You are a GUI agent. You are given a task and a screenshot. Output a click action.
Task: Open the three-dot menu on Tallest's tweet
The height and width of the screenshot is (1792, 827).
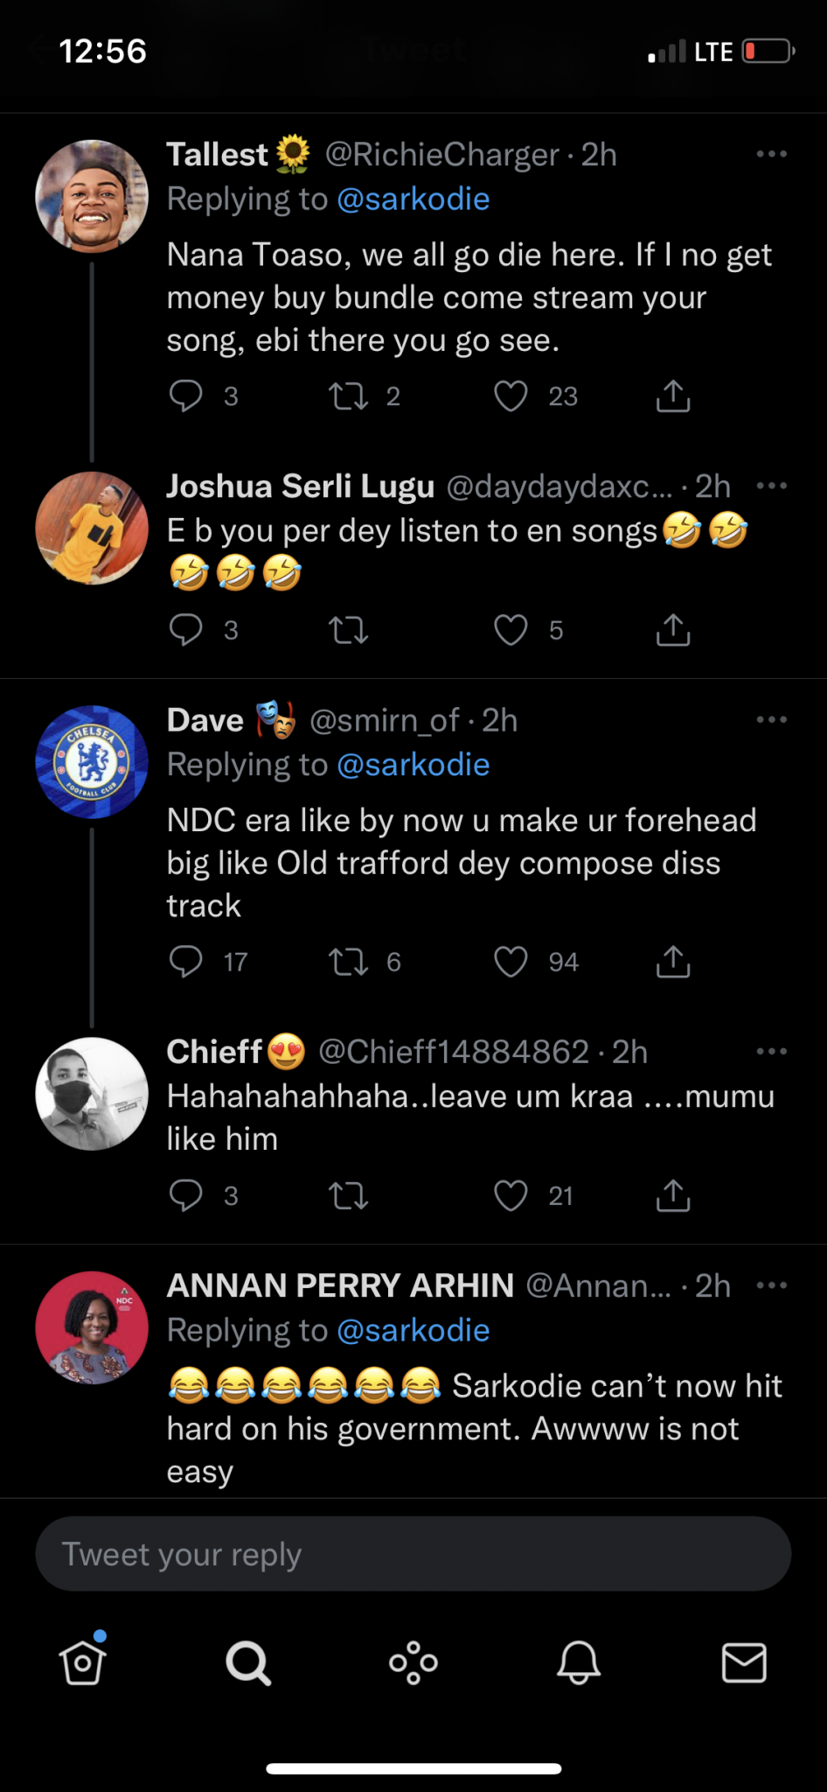click(x=771, y=153)
